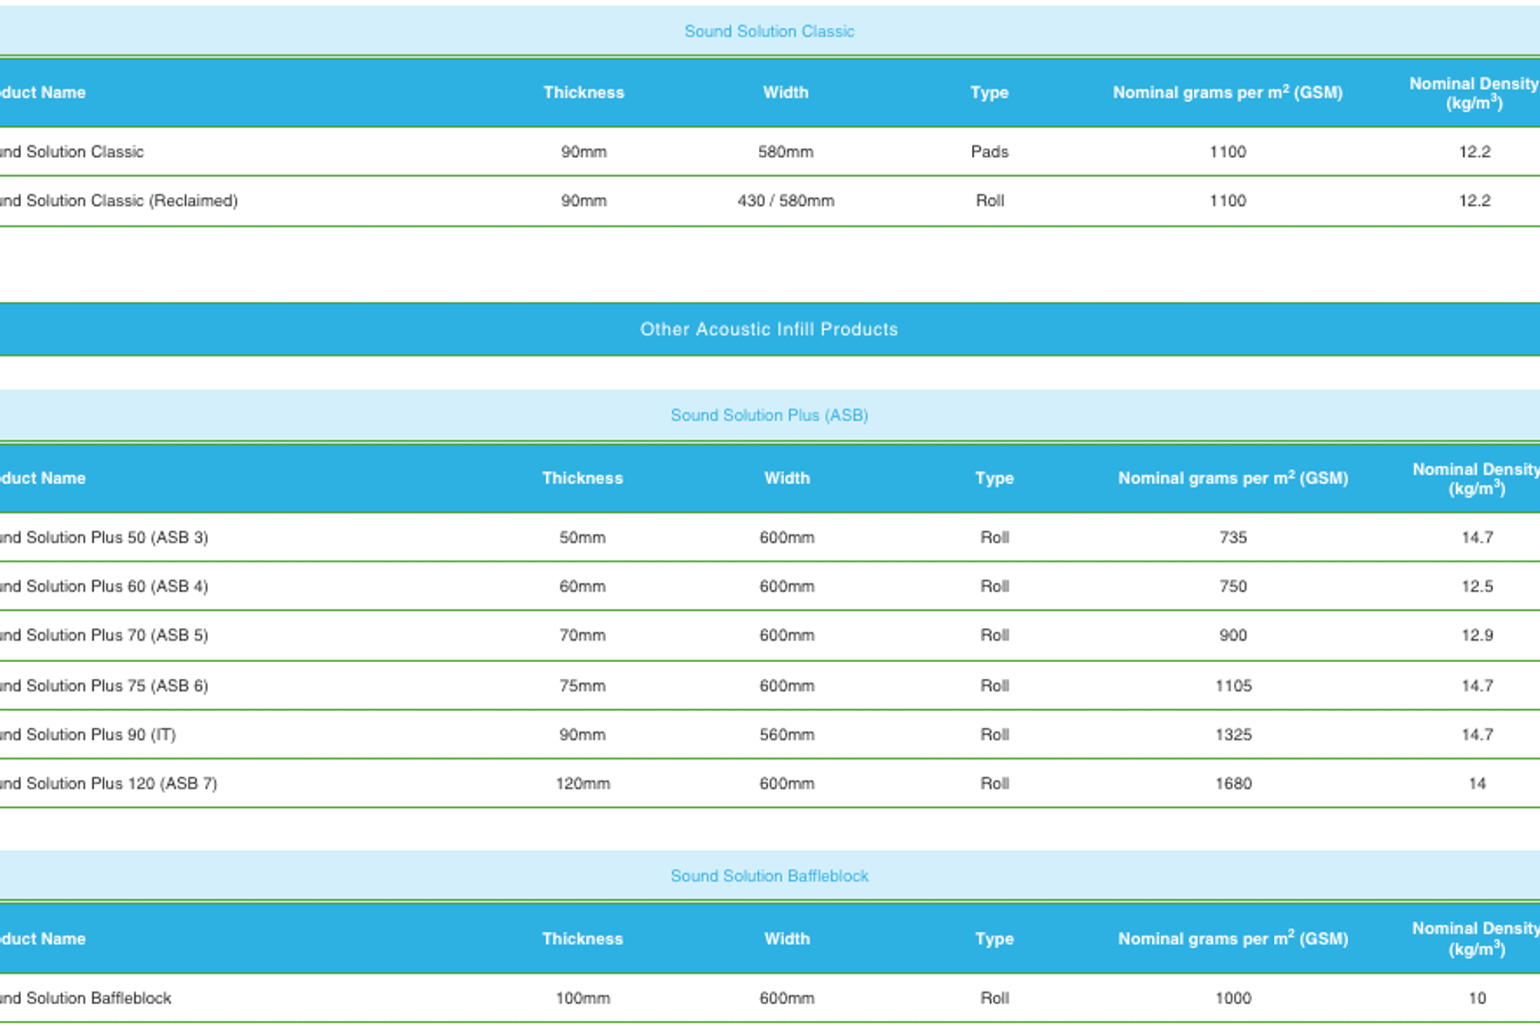Select the Baffleblock product name cell
This screenshot has width=1540, height=1026.
tap(85, 998)
